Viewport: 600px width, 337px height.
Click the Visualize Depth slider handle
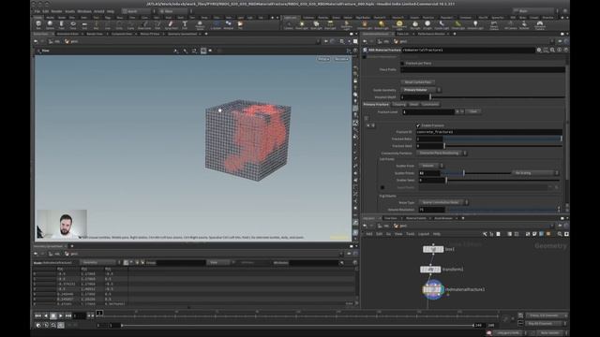click(430, 97)
